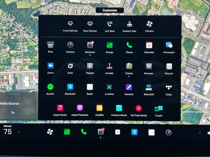Expand temperature controls with right chevron

coord(19,132)
